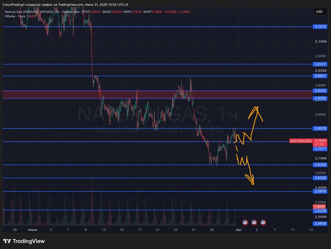Click the TradingView logo at the bottom
Image resolution: width=331 pixels, height=249 pixels.
click(24, 241)
